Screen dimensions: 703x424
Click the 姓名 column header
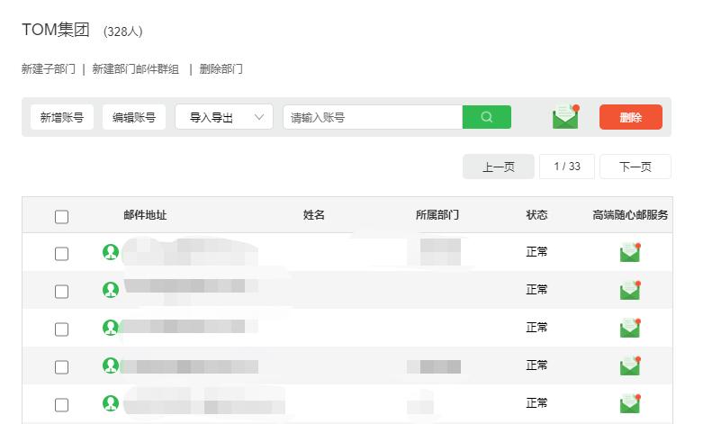314,215
